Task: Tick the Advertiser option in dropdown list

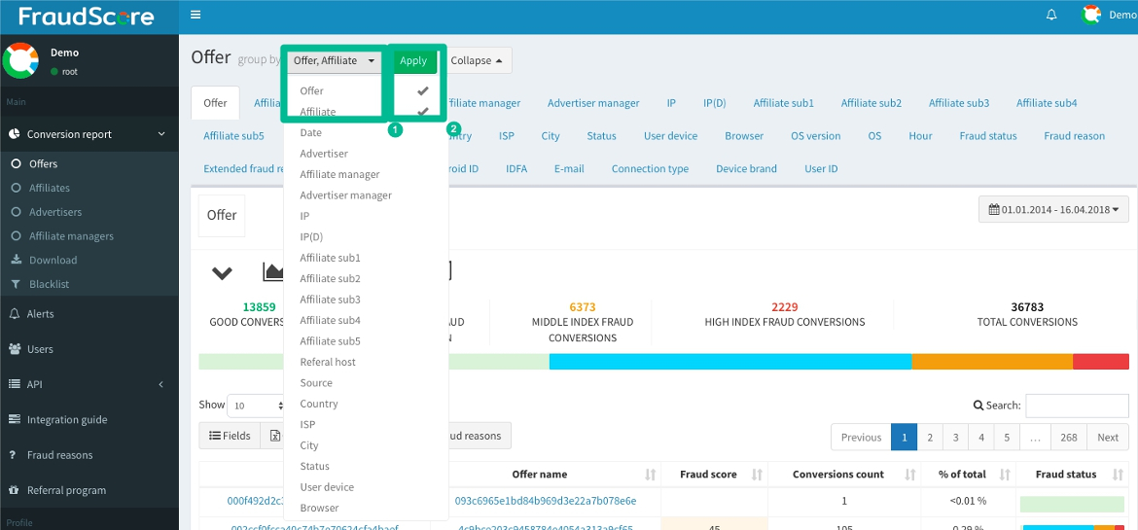Action: pyautogui.click(x=324, y=154)
